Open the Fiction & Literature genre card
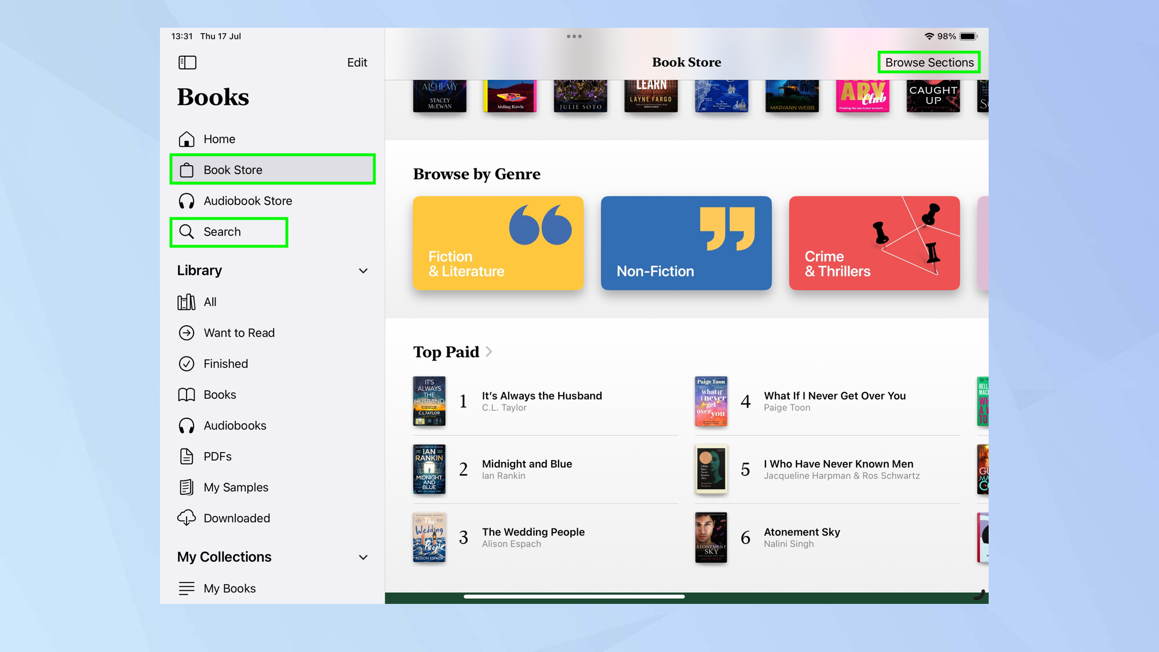The width and height of the screenshot is (1159, 652). pos(498,243)
